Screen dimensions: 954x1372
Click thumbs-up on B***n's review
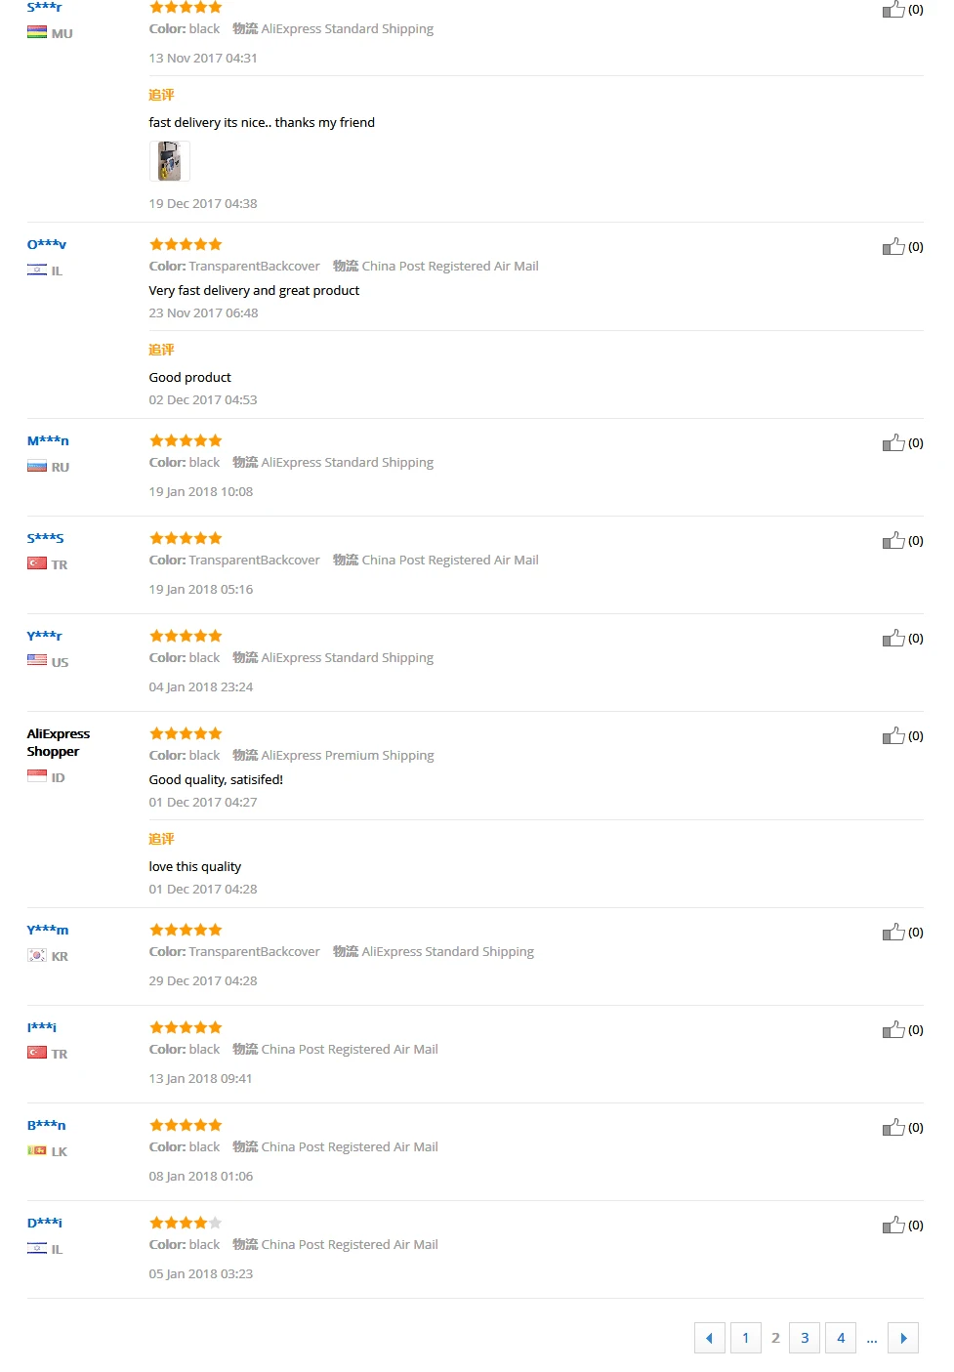[893, 1128]
